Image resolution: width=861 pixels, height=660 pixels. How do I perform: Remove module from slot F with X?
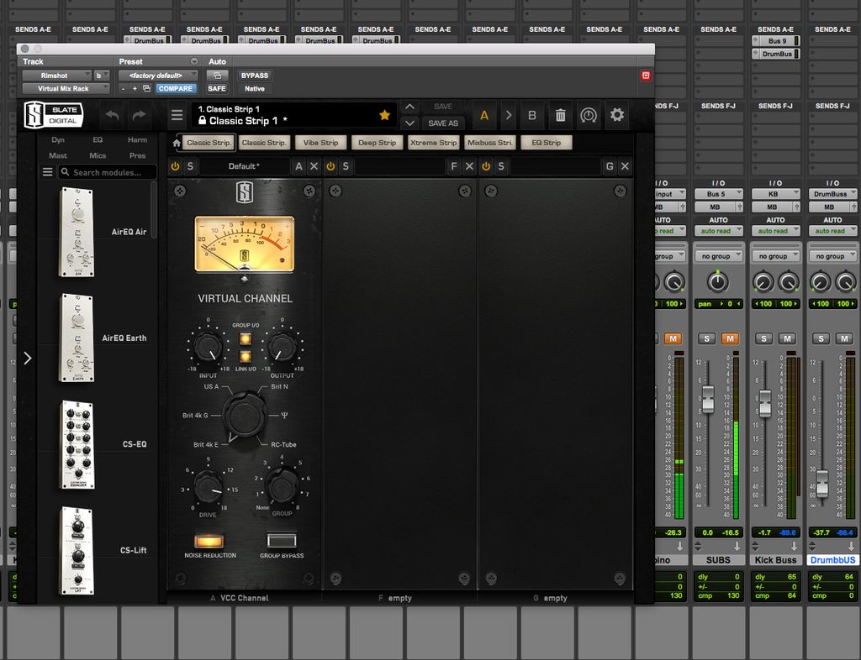pyautogui.click(x=469, y=166)
